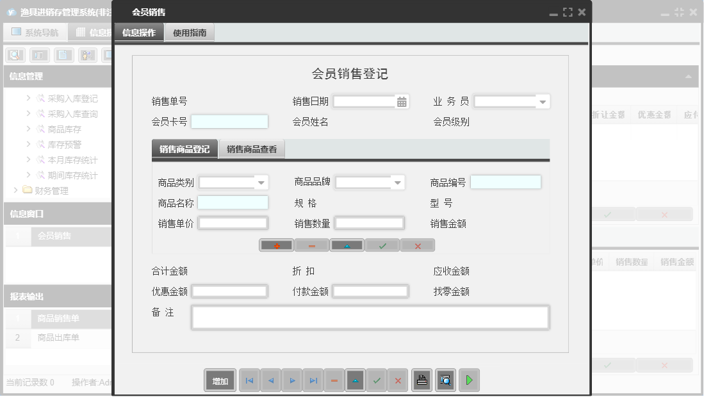704x397 pixels.
Task: Open the calendar icon next to 销售日期
Action: point(400,101)
